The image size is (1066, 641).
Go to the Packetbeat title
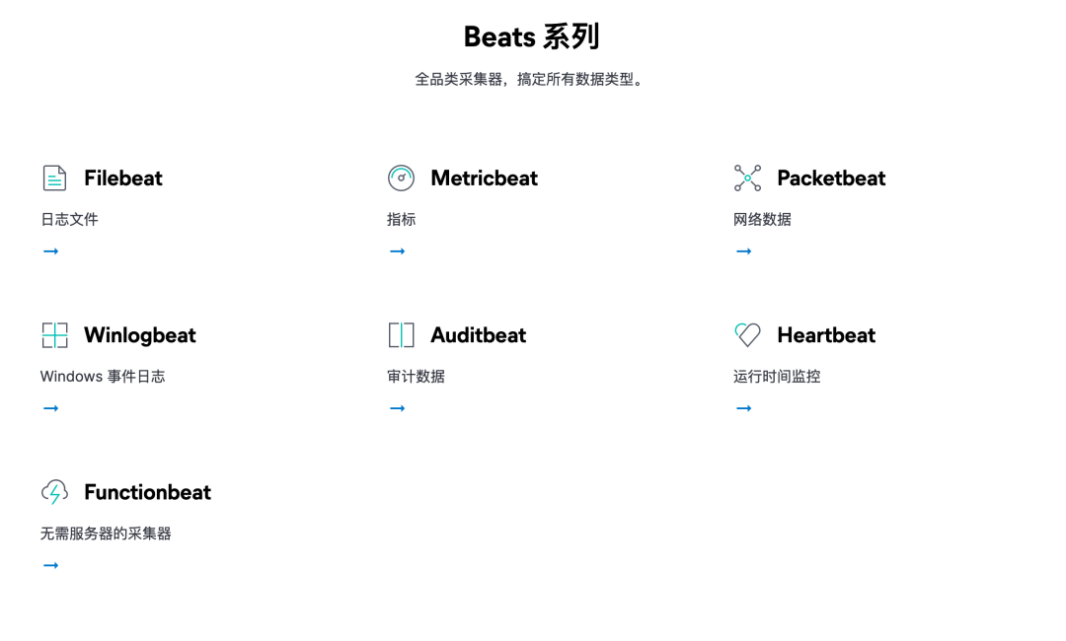click(831, 178)
